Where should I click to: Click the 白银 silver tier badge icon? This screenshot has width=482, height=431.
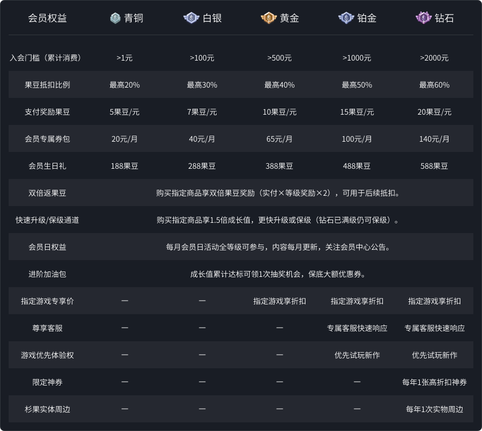point(191,18)
